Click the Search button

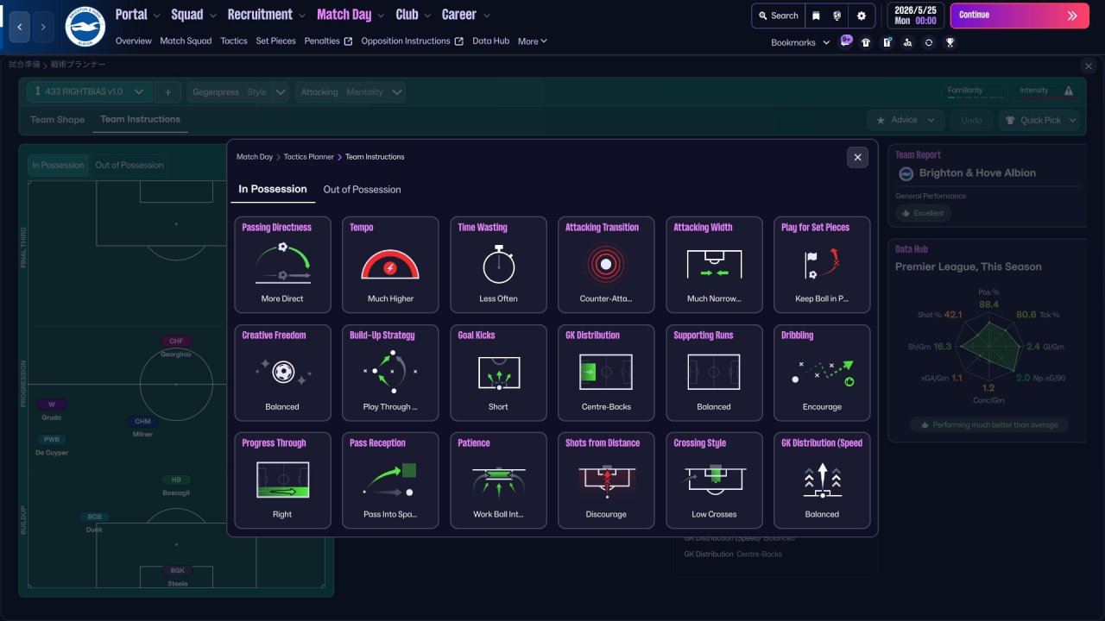tap(778, 16)
